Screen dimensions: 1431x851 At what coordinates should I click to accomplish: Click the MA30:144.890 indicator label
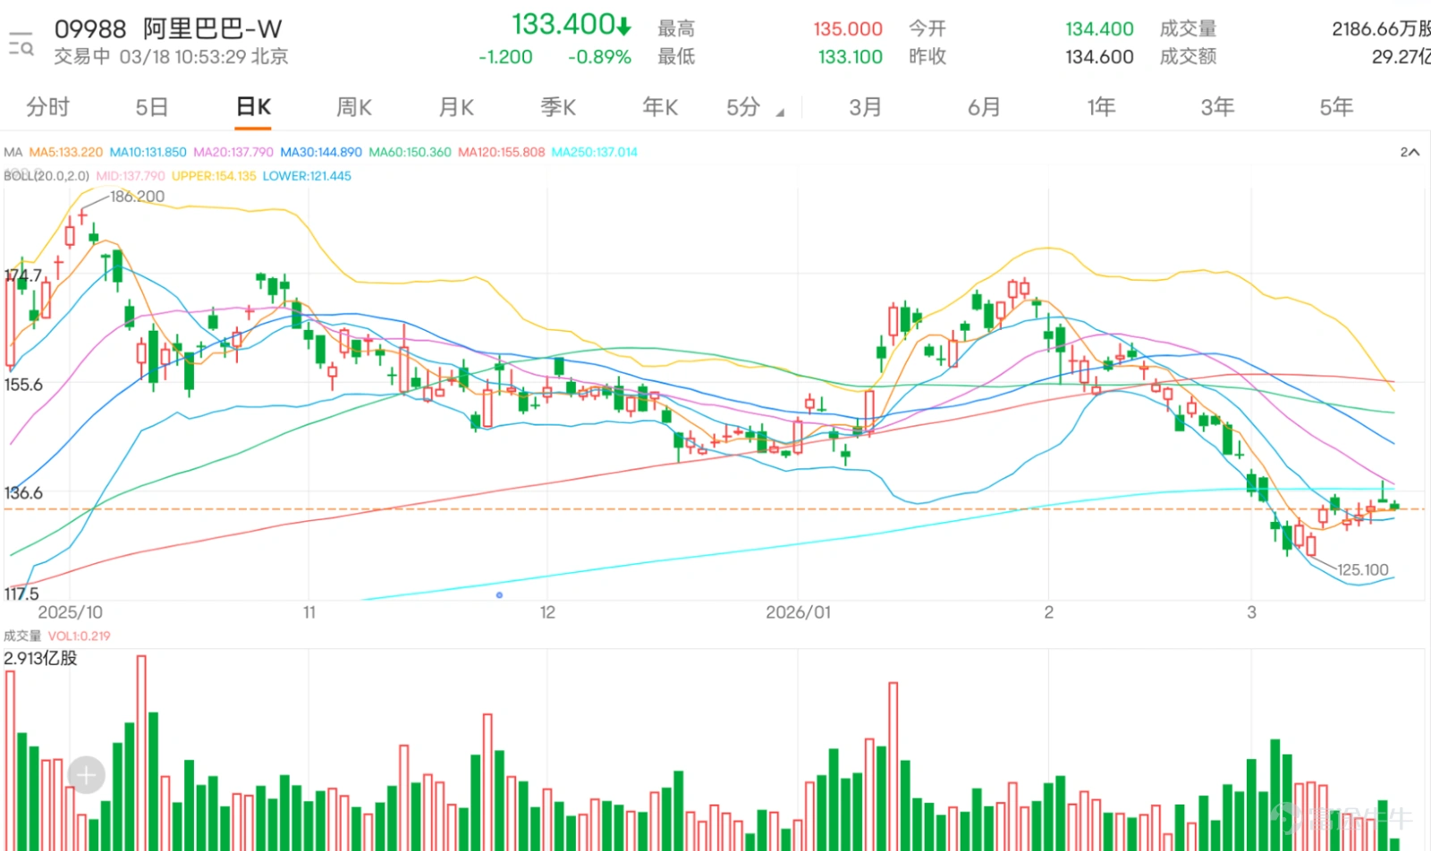pyautogui.click(x=321, y=152)
